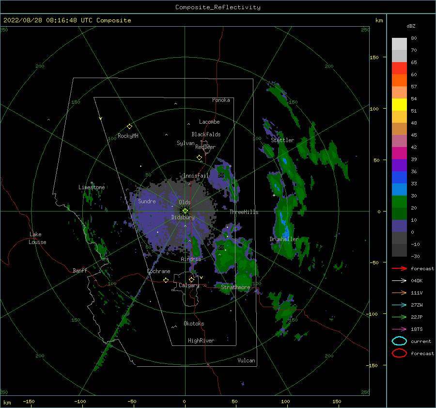Select the magenta 42-39 dBZ swatch
The width and height of the screenshot is (436, 408).
399,153
